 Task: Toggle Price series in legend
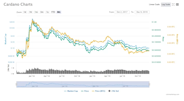85,91
